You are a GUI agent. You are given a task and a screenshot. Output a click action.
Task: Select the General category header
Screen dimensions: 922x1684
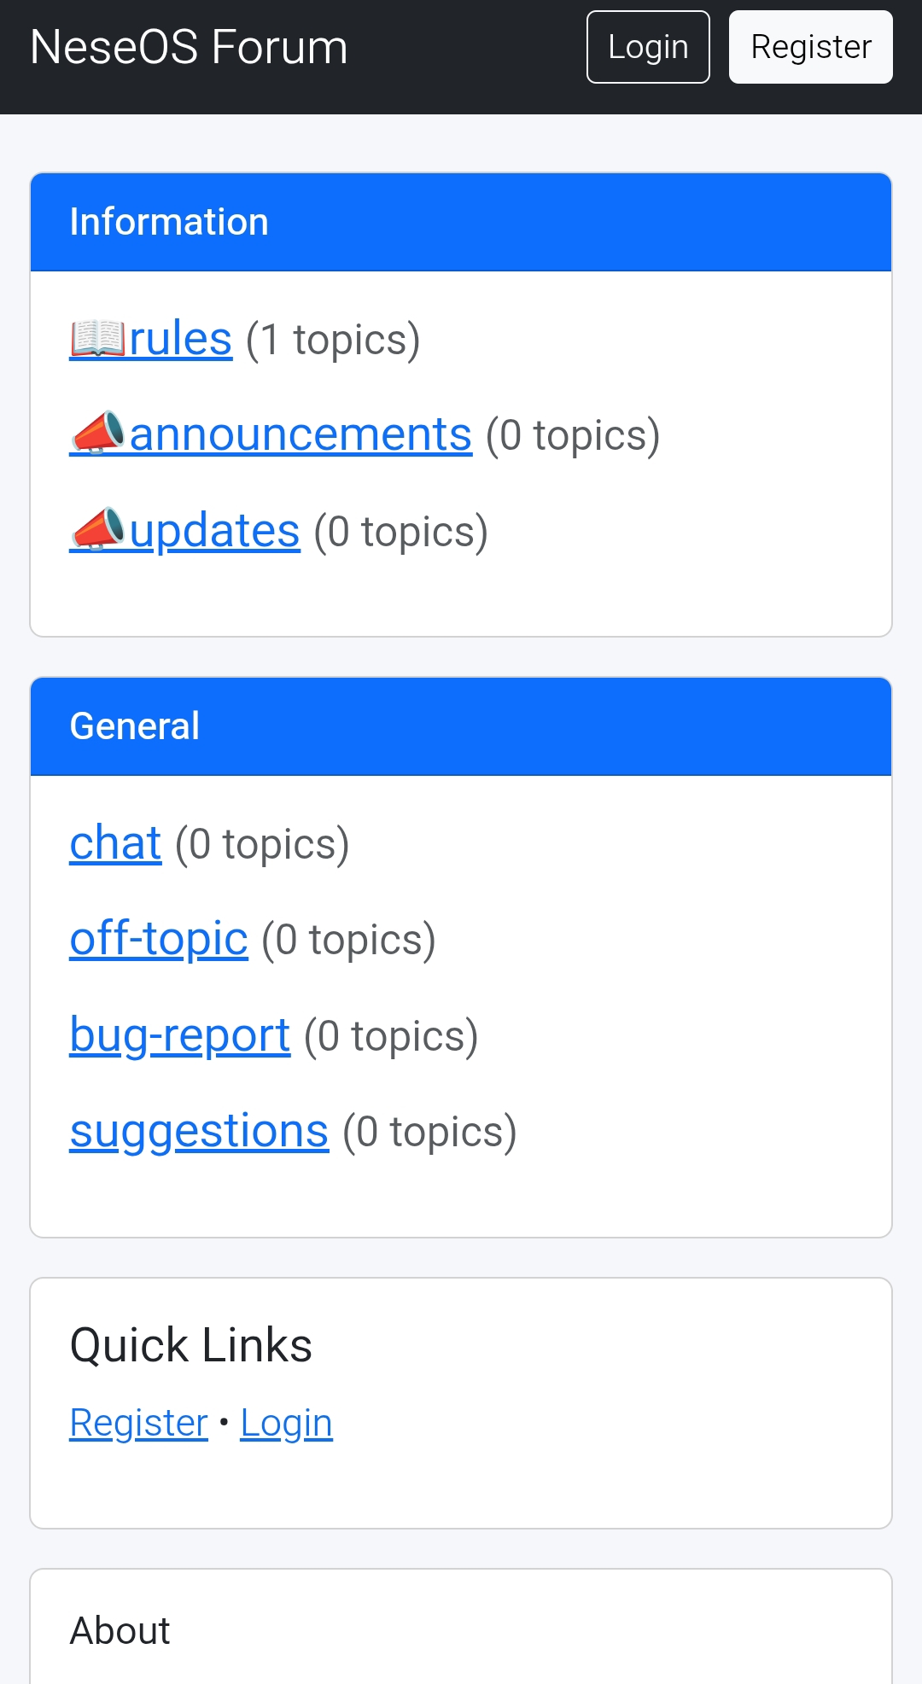[x=135, y=726]
